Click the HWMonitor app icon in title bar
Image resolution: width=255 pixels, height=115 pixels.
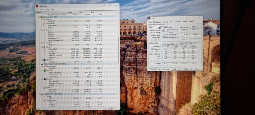(37, 6)
